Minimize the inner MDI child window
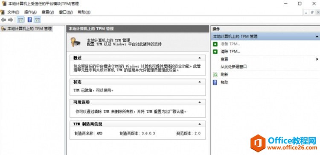This screenshot has height=155, width=320. click(306, 12)
